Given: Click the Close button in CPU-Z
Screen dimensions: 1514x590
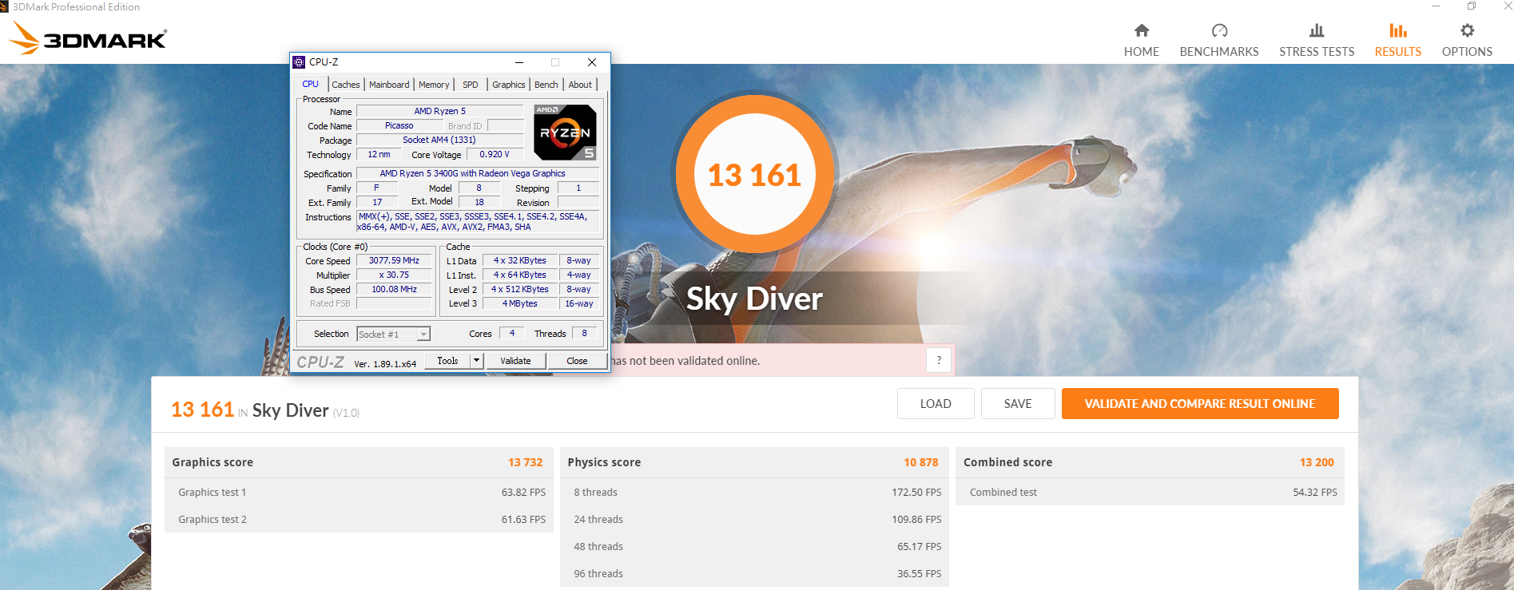Looking at the screenshot, I should pos(577,361).
